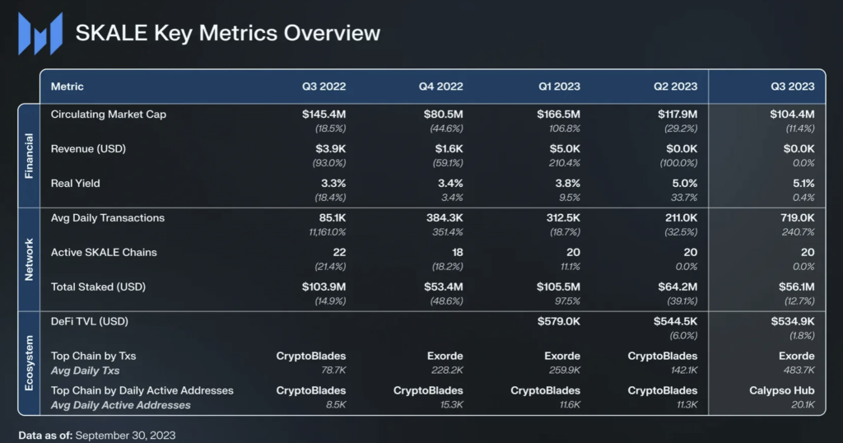Select the Financial section label
This screenshot has width=843, height=443.
point(29,156)
